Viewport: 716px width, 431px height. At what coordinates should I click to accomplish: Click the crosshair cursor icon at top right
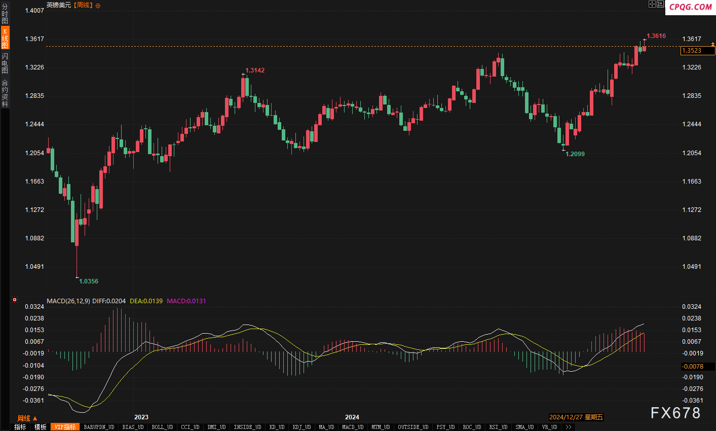pos(652,4)
